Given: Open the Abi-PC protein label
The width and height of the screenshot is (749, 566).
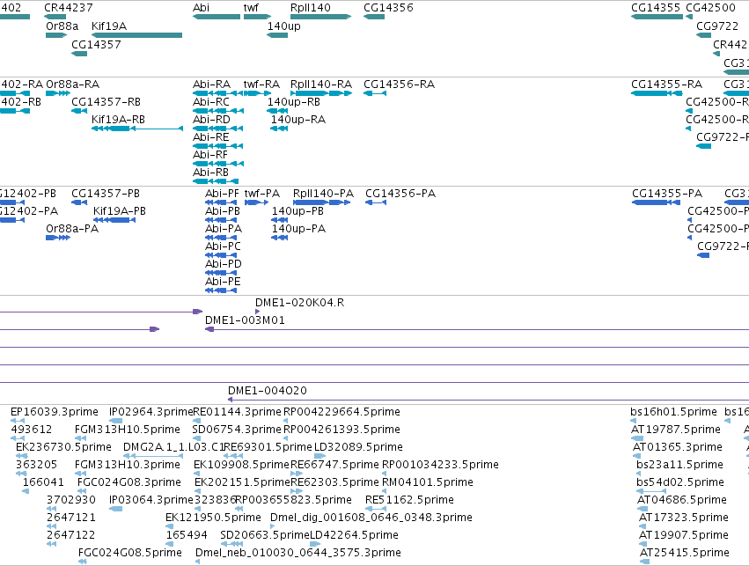Looking at the screenshot, I should point(223,247).
